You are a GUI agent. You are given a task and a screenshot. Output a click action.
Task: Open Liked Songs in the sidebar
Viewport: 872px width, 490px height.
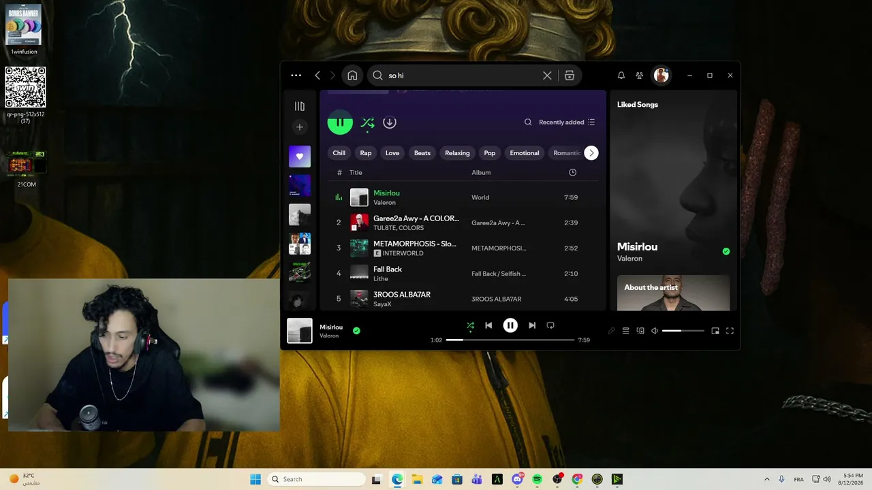coord(300,157)
